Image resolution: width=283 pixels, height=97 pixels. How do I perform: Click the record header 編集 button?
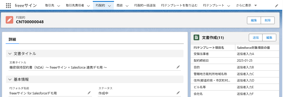click(254, 20)
